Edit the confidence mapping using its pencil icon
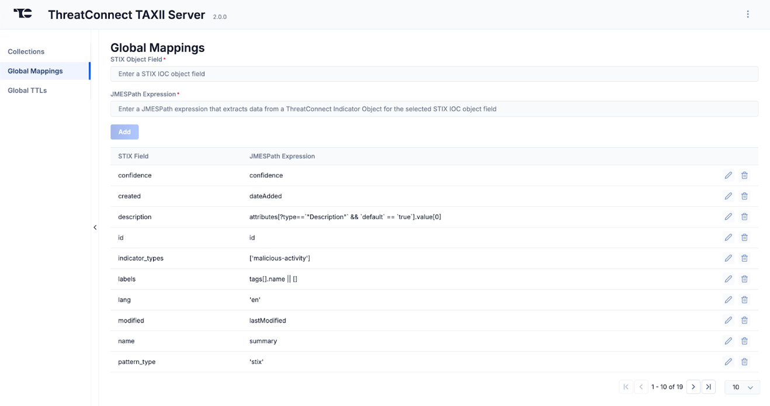 pos(728,175)
